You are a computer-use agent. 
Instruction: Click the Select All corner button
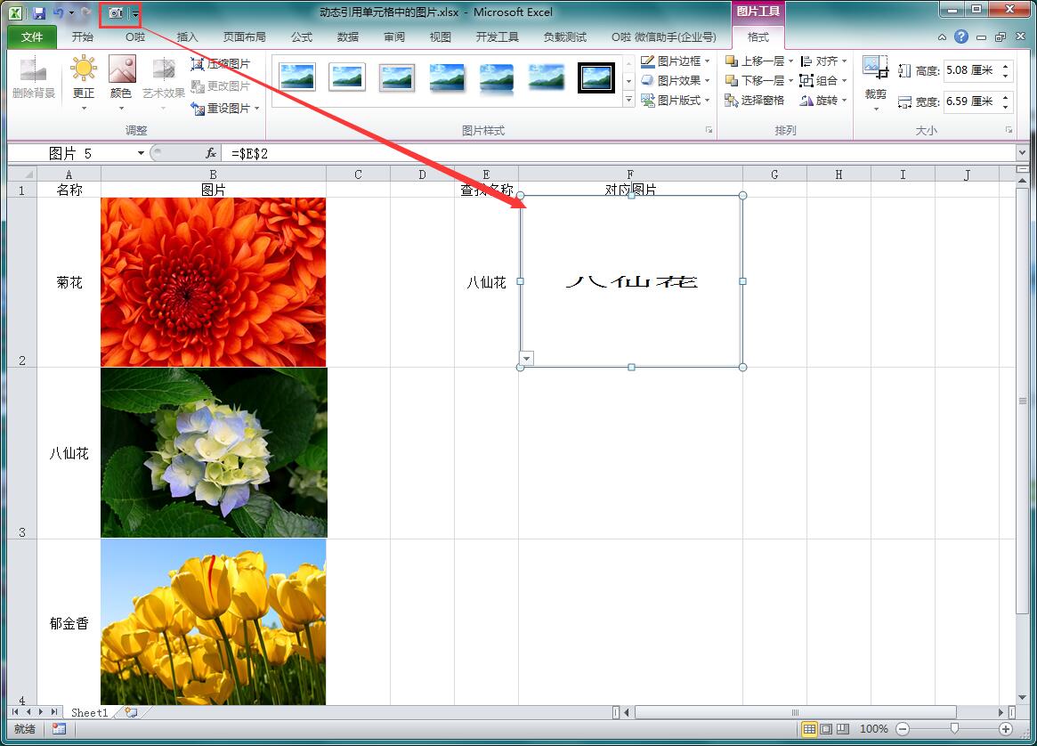(x=22, y=174)
